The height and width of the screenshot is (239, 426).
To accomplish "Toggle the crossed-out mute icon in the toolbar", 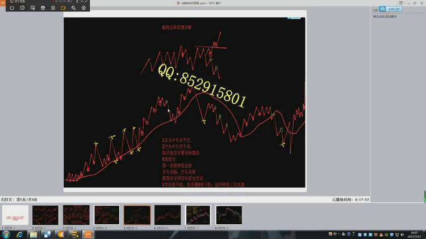I will (x=53, y=8).
